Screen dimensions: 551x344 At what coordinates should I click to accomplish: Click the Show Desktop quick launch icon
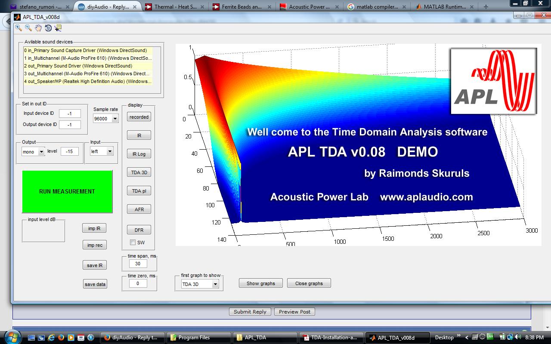(31, 338)
